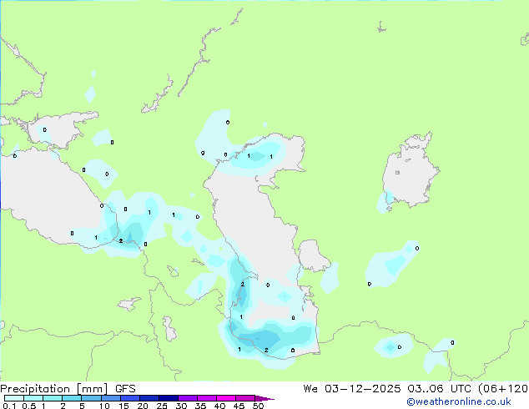Click the legend label '0.5'
The height and width of the screenshot is (409, 529).
[29, 406]
